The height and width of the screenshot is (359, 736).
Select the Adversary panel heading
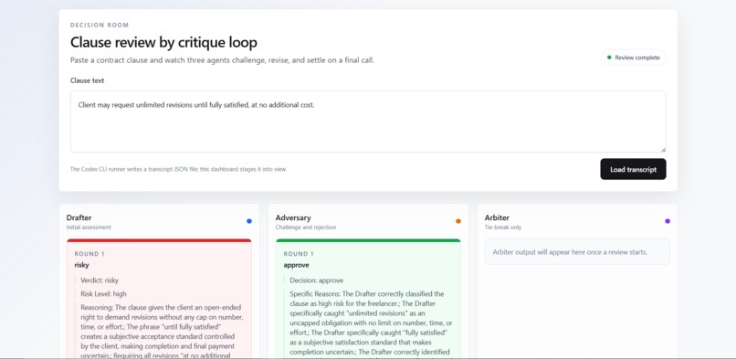pos(293,217)
